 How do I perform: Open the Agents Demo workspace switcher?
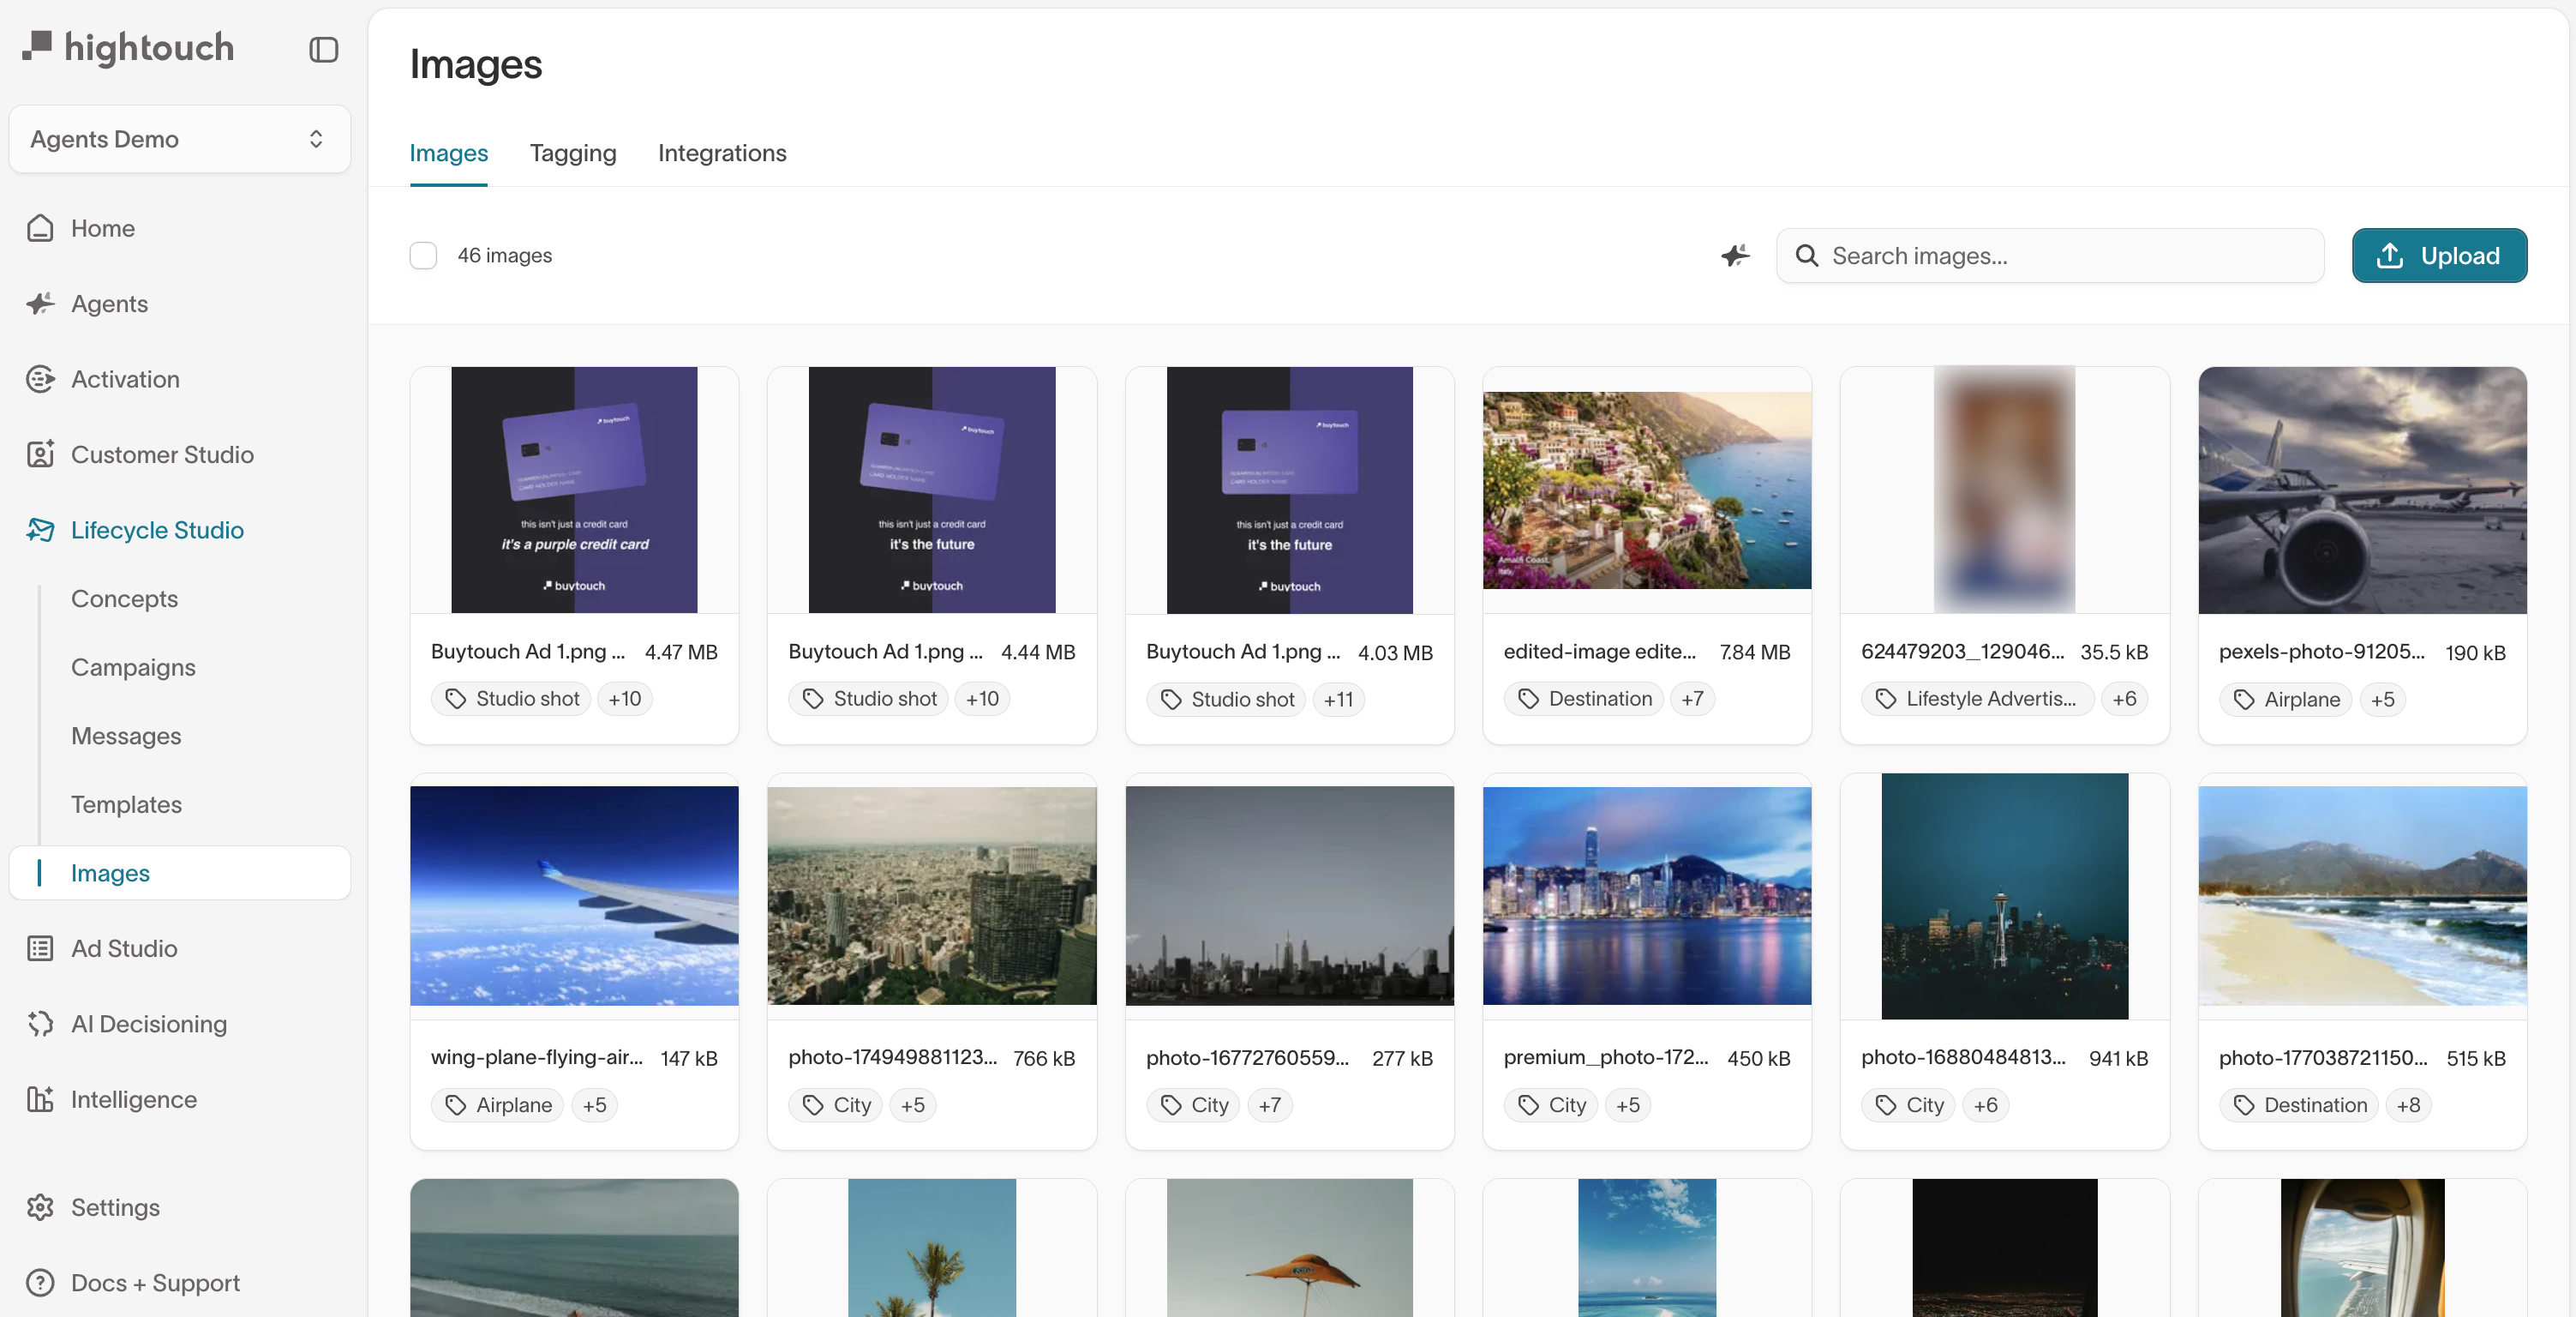179,139
